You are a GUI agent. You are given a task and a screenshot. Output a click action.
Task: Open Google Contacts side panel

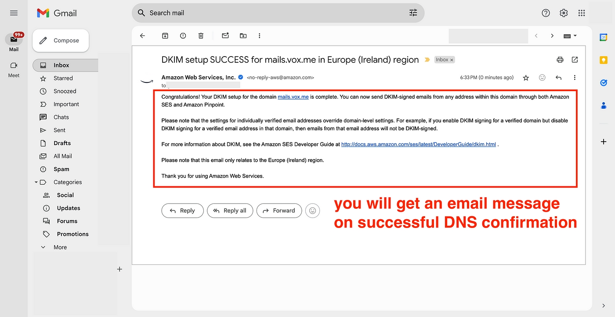coord(604,105)
